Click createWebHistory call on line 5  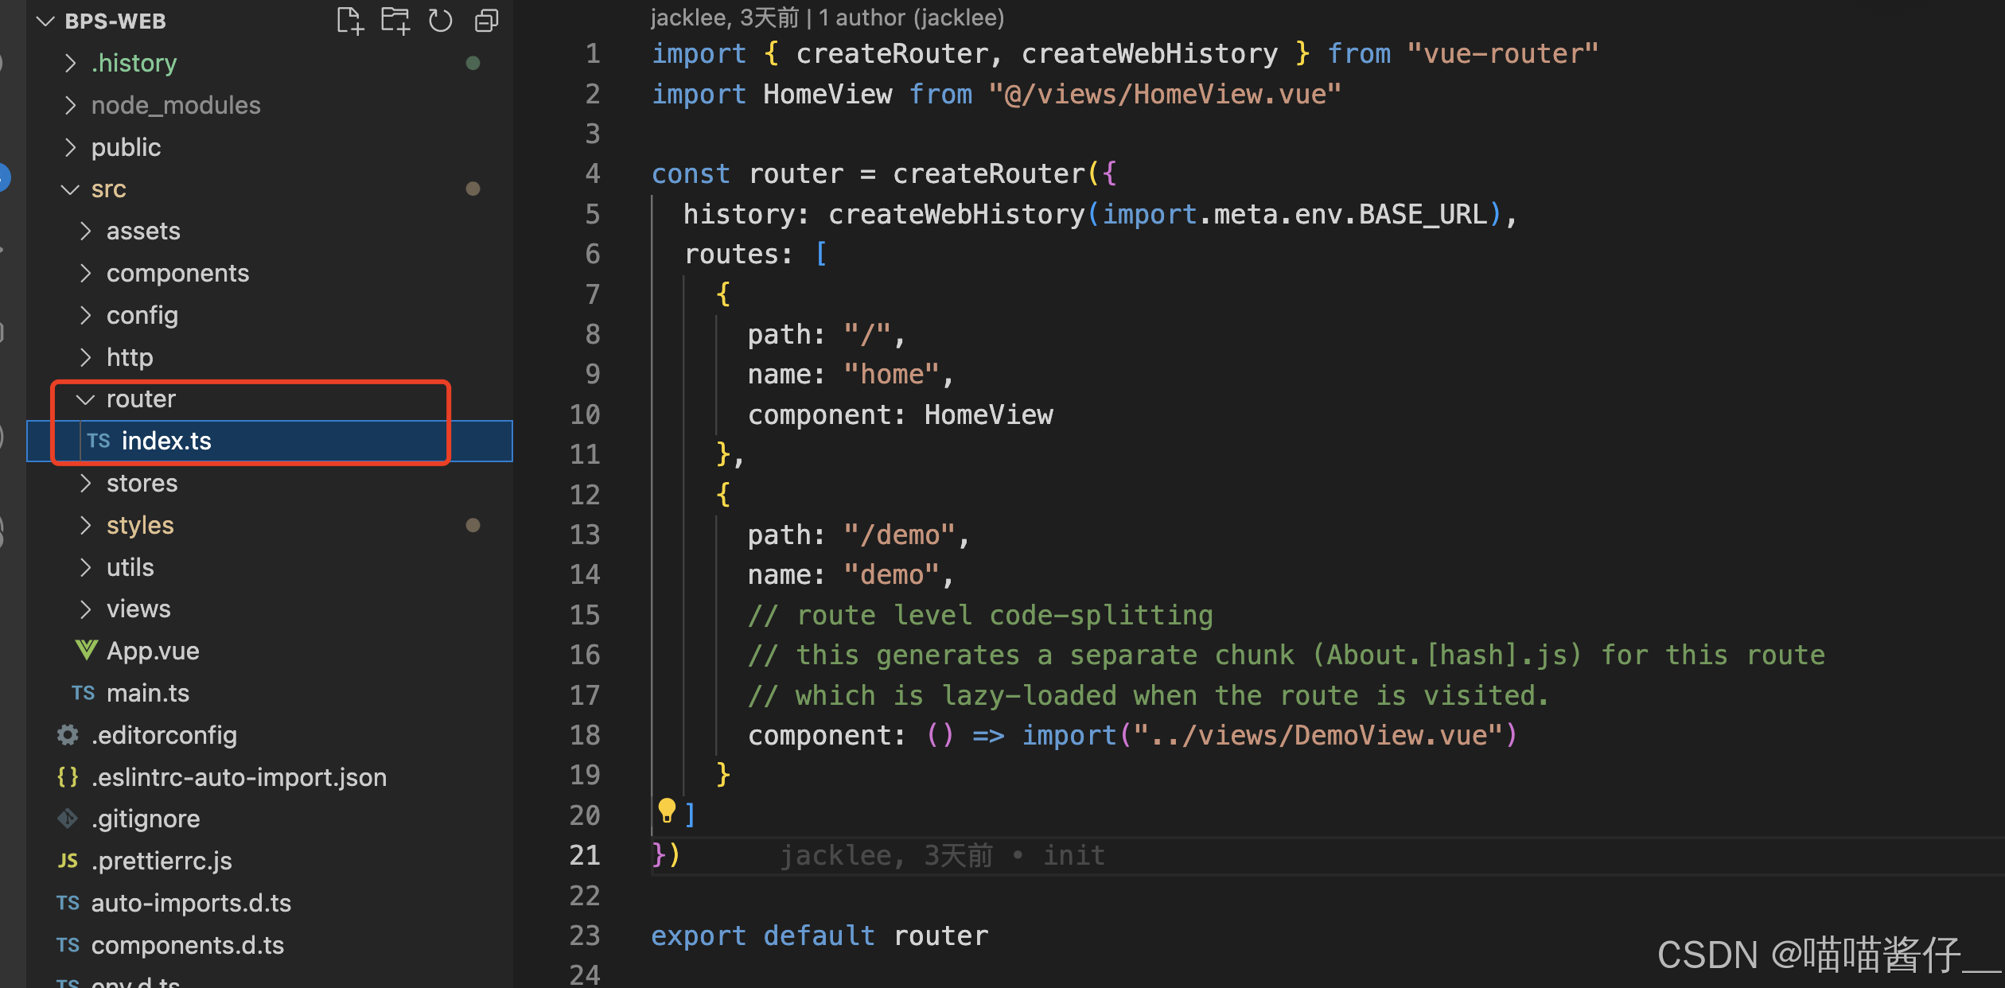point(956,214)
